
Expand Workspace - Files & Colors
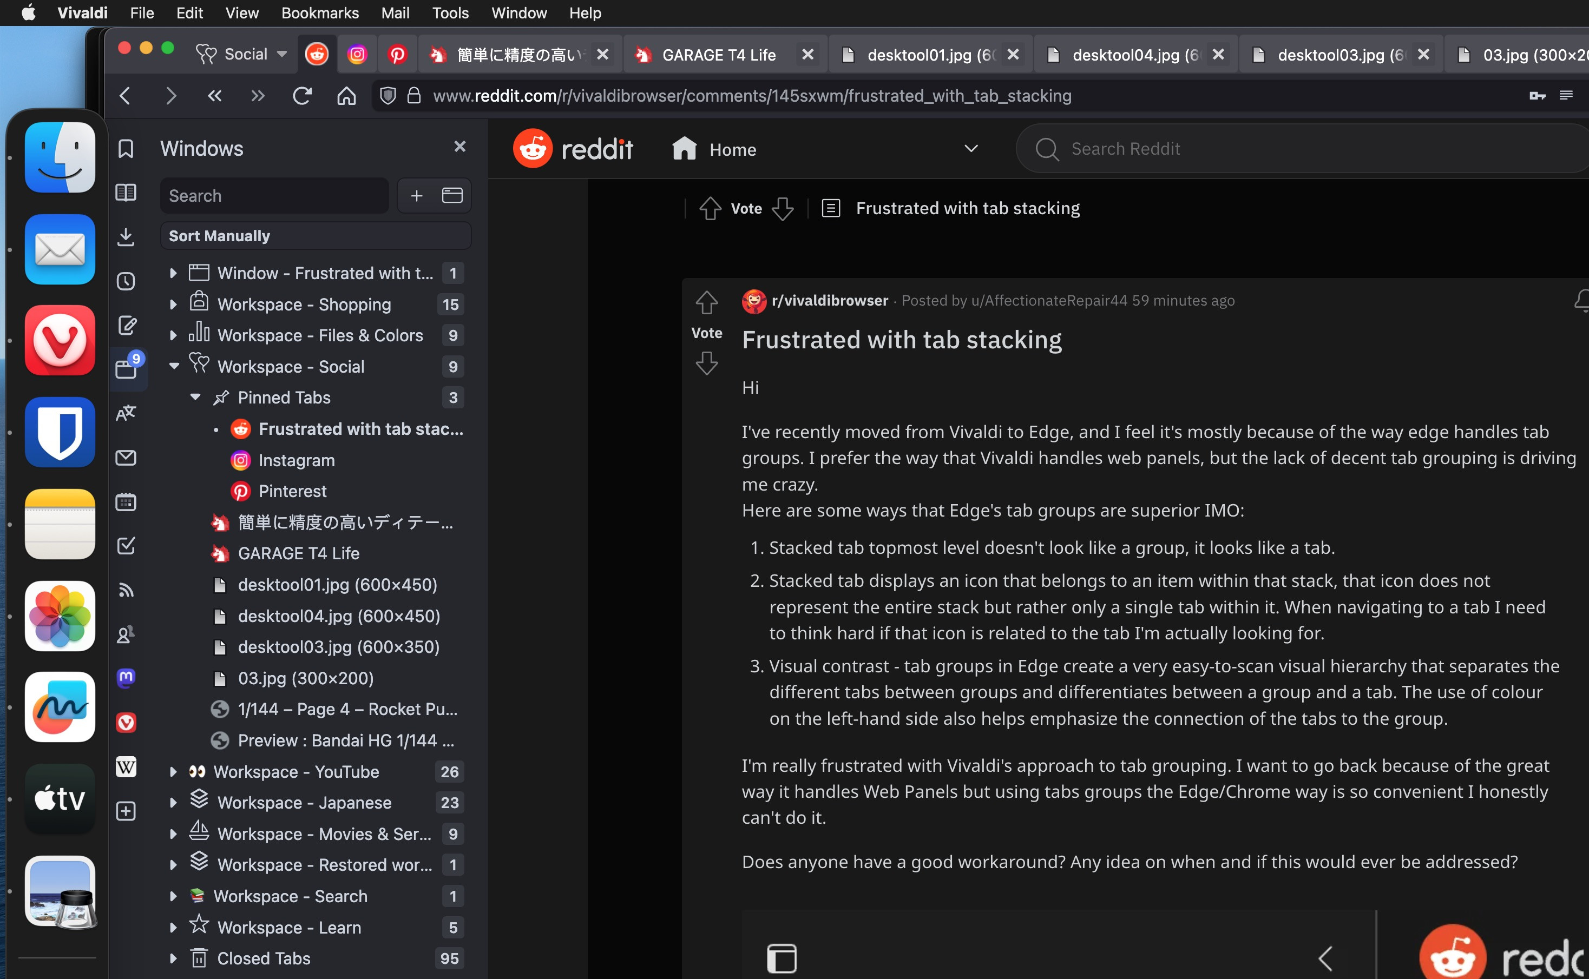[173, 335]
